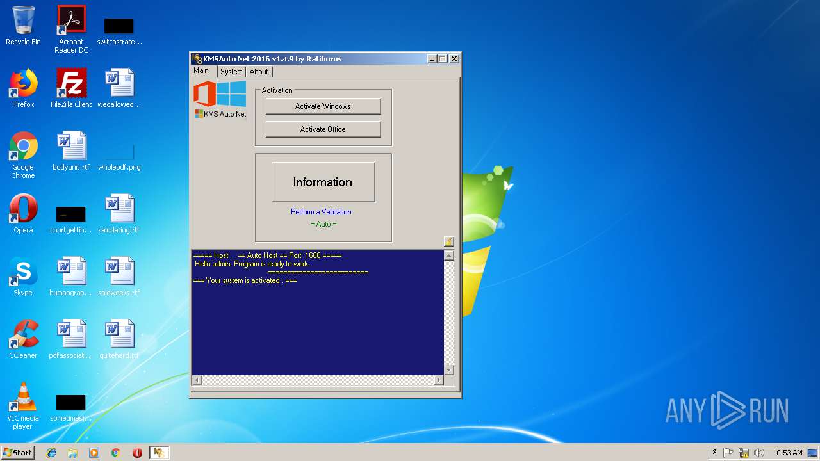Viewport: 820px width, 461px height.
Task: Click network tray icon
Action: pos(744,453)
